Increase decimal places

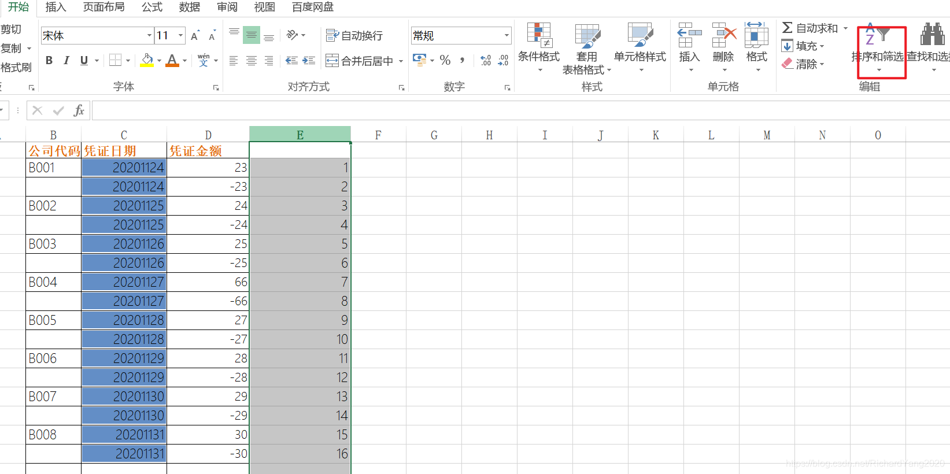(x=486, y=60)
